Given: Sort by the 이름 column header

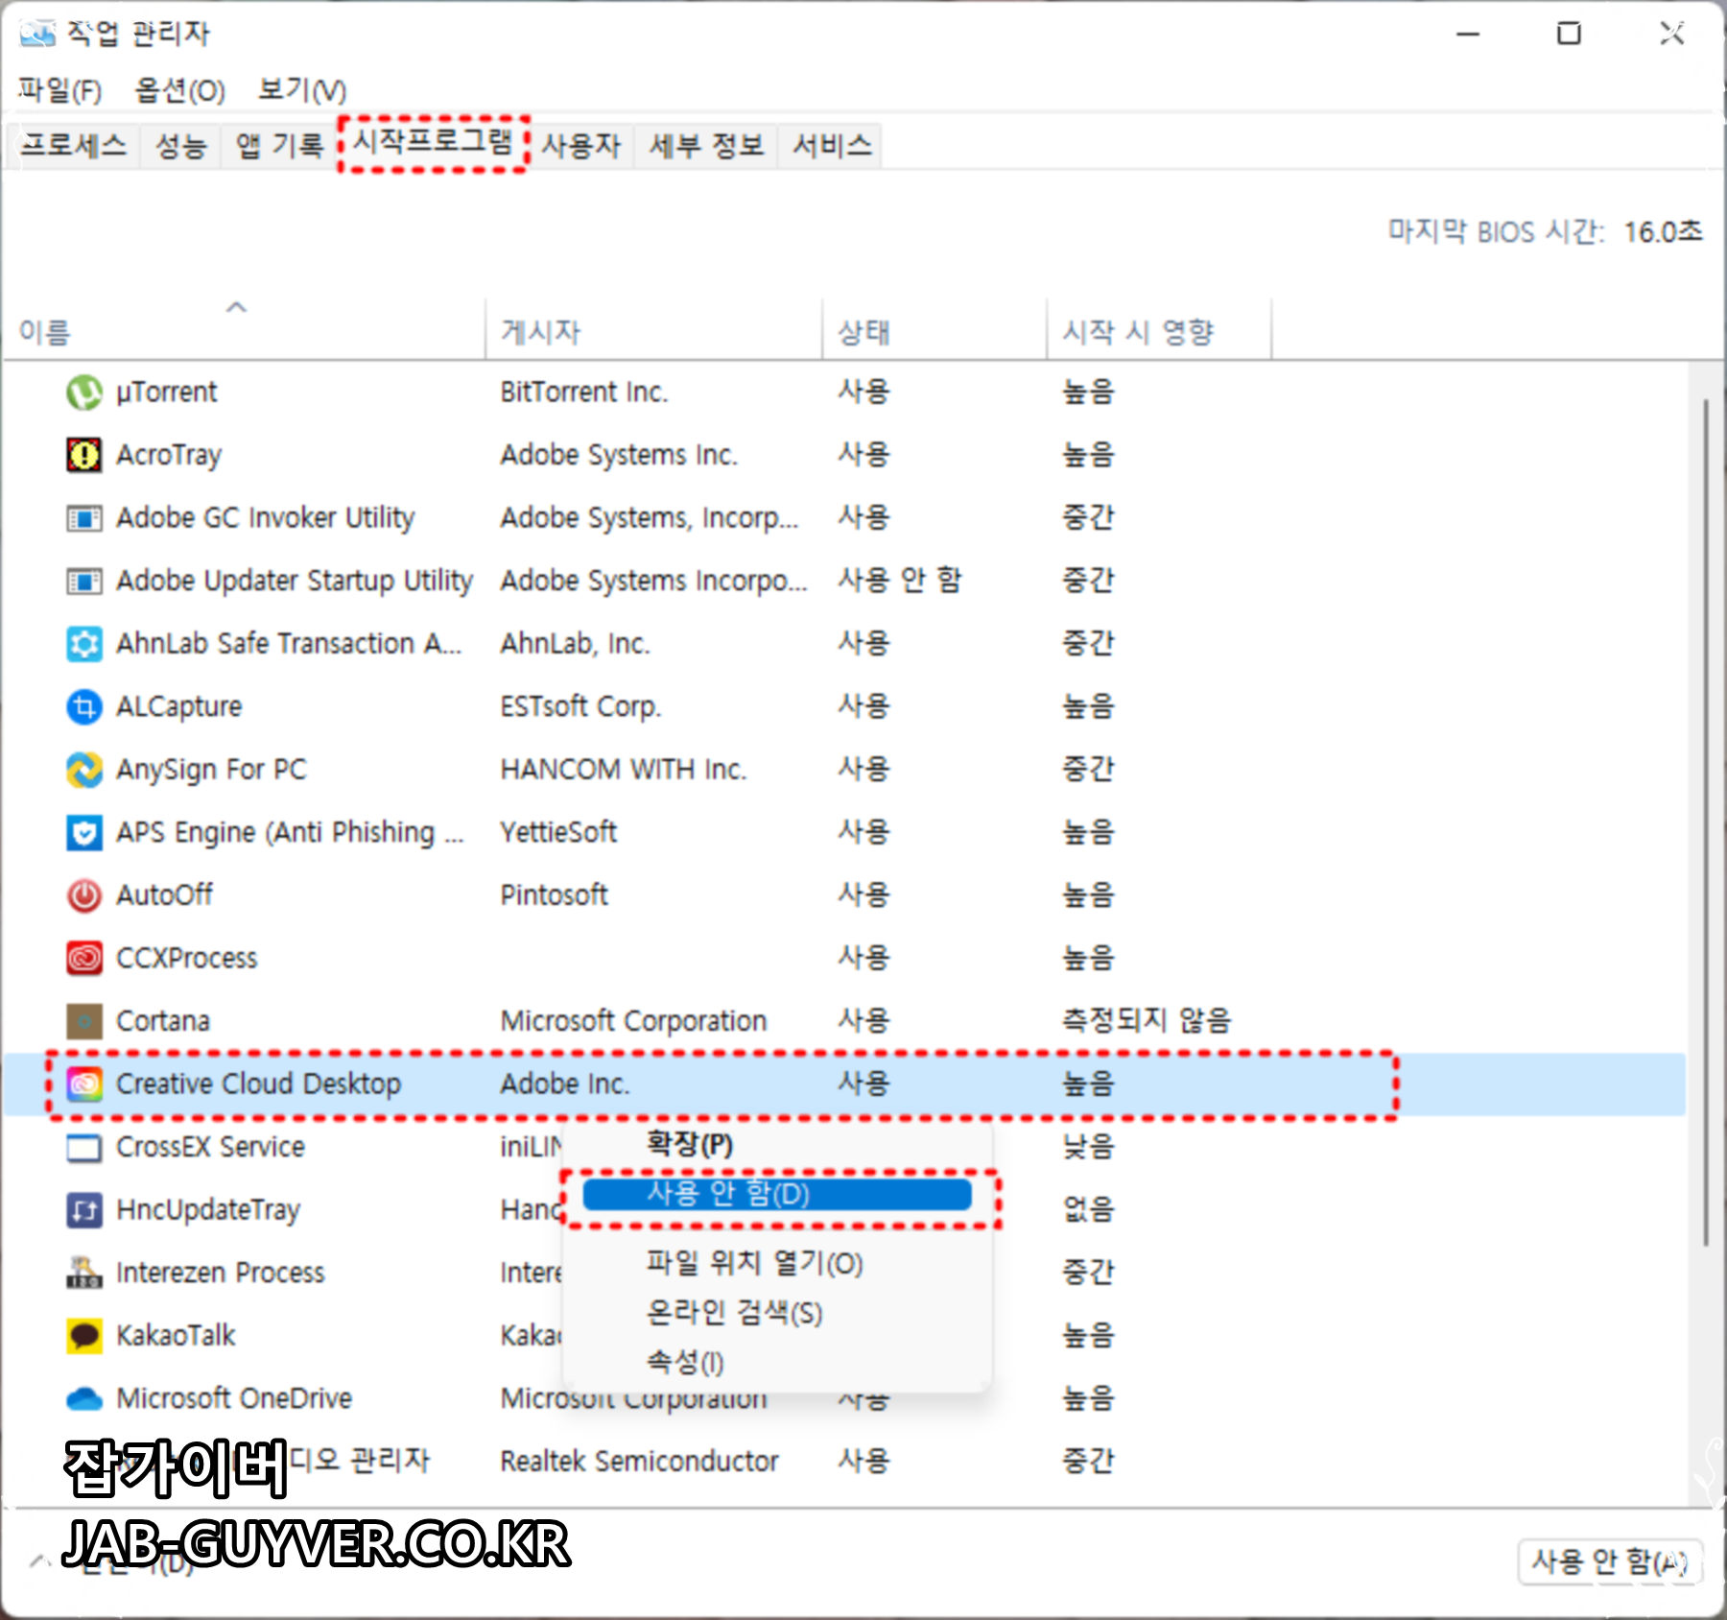Looking at the screenshot, I should (245, 331).
